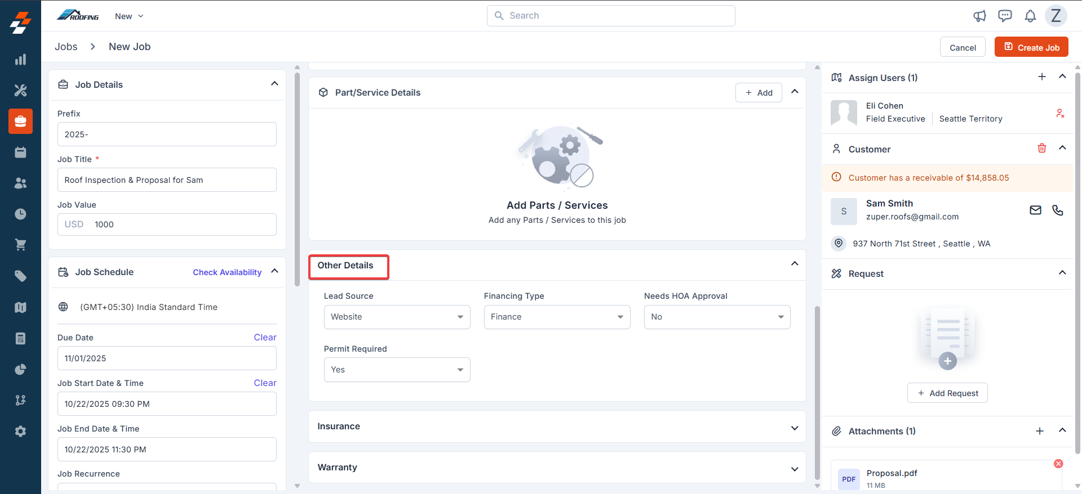The image size is (1082, 494).
Task: Click the Job Start Date & Time field
Action: [x=167, y=404]
